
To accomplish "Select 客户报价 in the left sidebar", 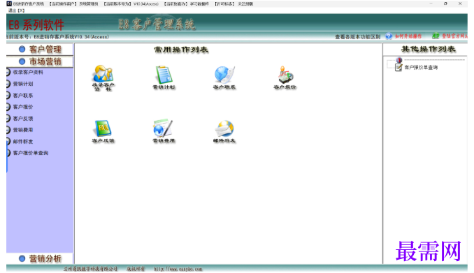I will [23, 107].
